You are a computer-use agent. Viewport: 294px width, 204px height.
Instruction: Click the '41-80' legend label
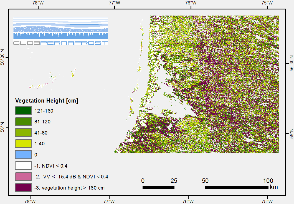[x=41, y=133]
